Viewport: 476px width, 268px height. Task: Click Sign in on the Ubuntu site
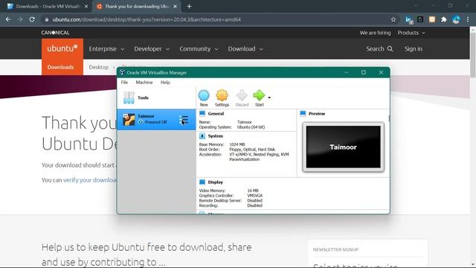(x=414, y=49)
